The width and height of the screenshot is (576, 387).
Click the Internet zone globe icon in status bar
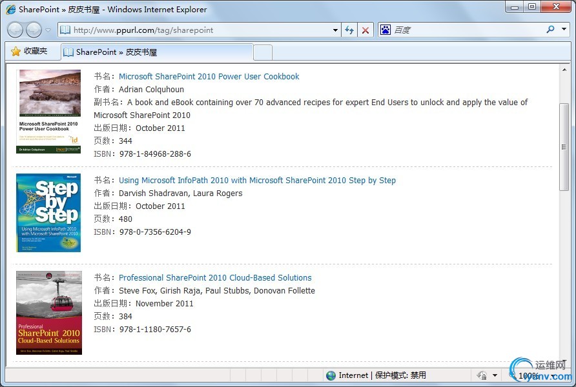coord(331,375)
